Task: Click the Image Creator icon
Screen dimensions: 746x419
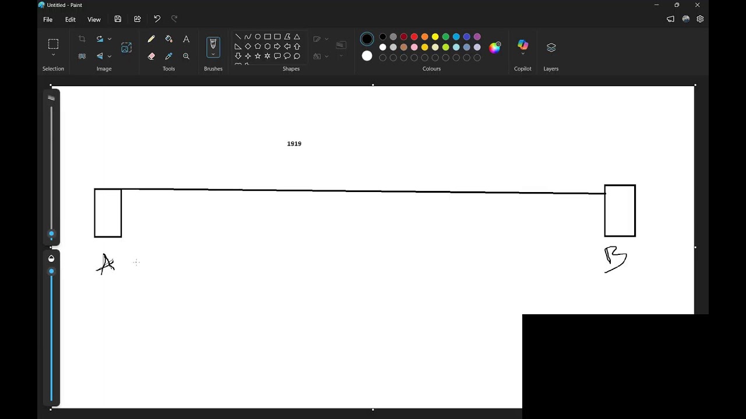Action: (x=126, y=48)
